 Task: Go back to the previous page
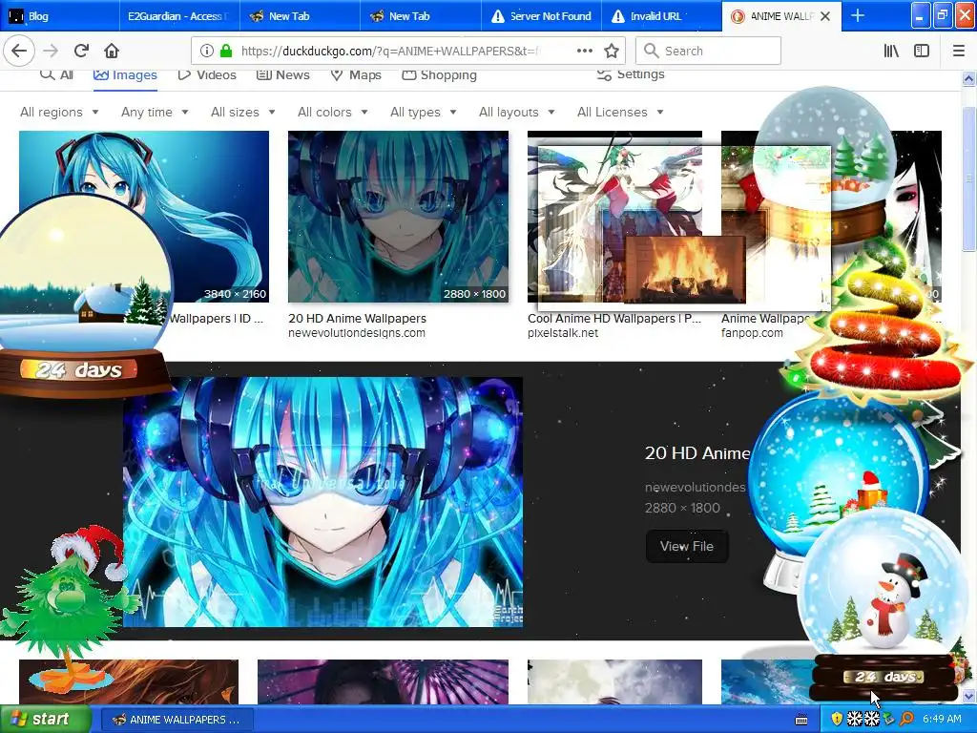click(19, 51)
